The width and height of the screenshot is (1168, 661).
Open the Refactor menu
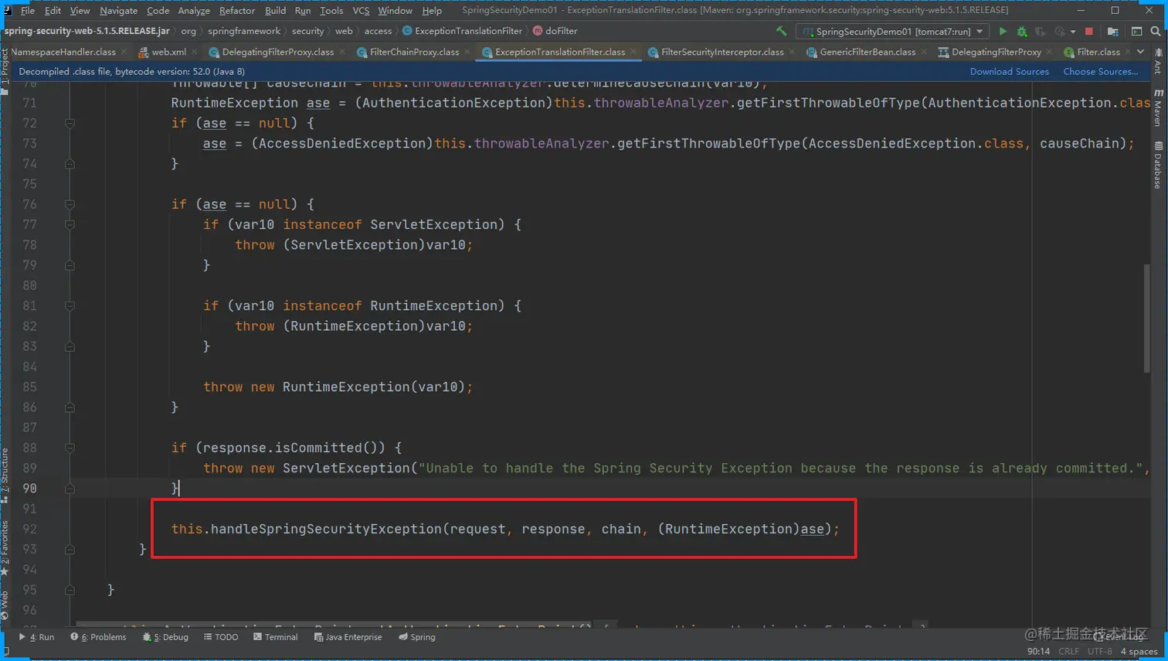(x=236, y=11)
